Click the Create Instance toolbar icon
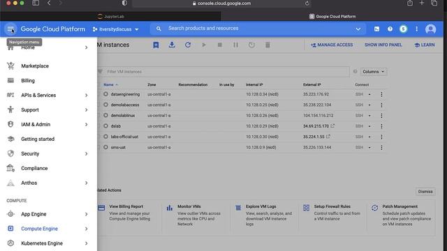This screenshot has width=447, height=251. click(x=156, y=45)
